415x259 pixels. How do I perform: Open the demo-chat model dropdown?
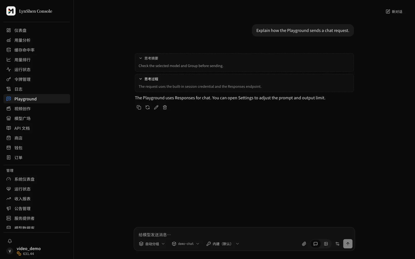coord(186,244)
